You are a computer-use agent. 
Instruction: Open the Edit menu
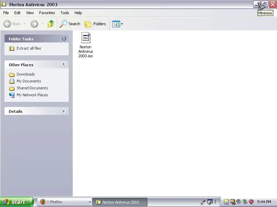(x=17, y=13)
